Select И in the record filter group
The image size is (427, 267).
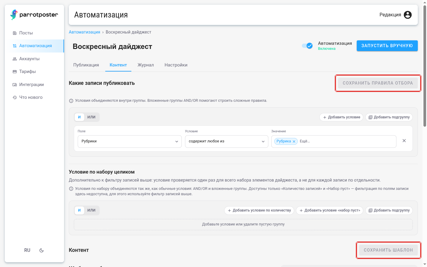[x=79, y=117]
